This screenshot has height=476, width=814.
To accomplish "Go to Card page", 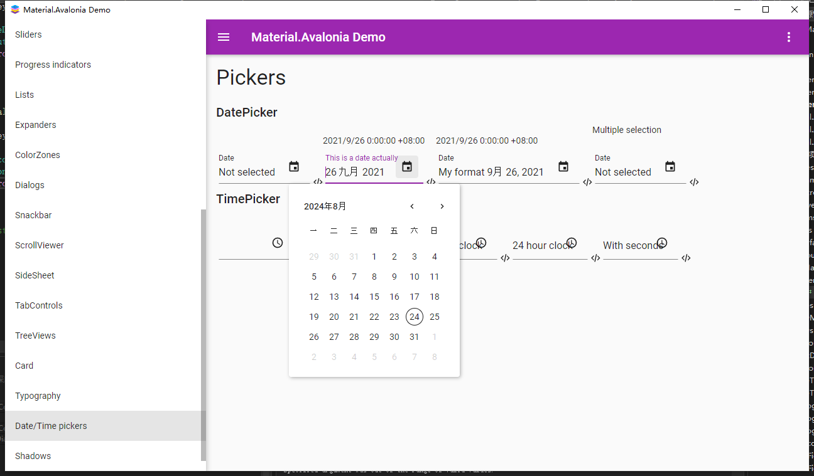I will tap(103, 366).
